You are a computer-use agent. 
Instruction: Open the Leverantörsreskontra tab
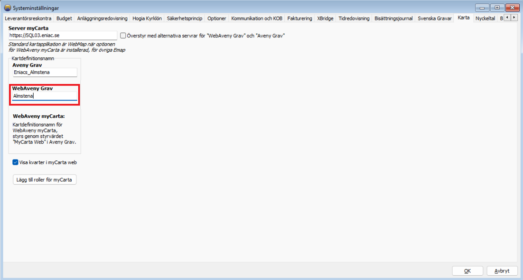click(28, 19)
